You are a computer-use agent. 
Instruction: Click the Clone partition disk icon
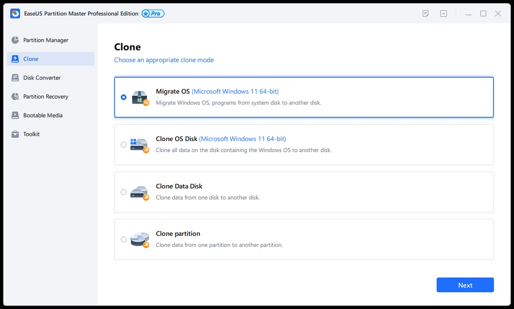click(x=140, y=240)
